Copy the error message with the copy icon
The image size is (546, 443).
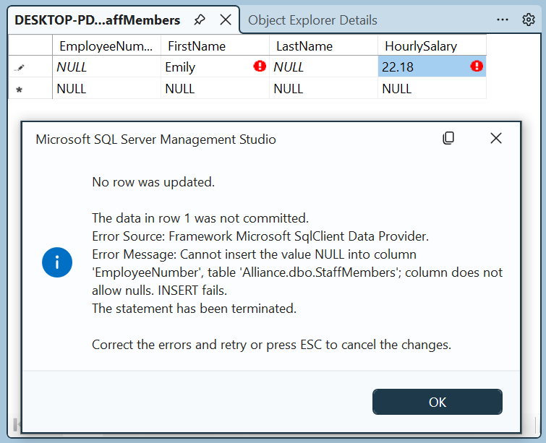[448, 138]
